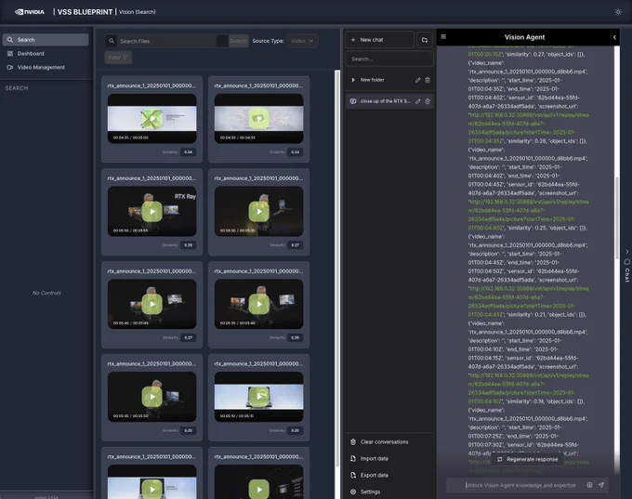Play the cut-off bottom-row clip showing a laptop
The height and width of the screenshot is (499, 632).
point(151,489)
